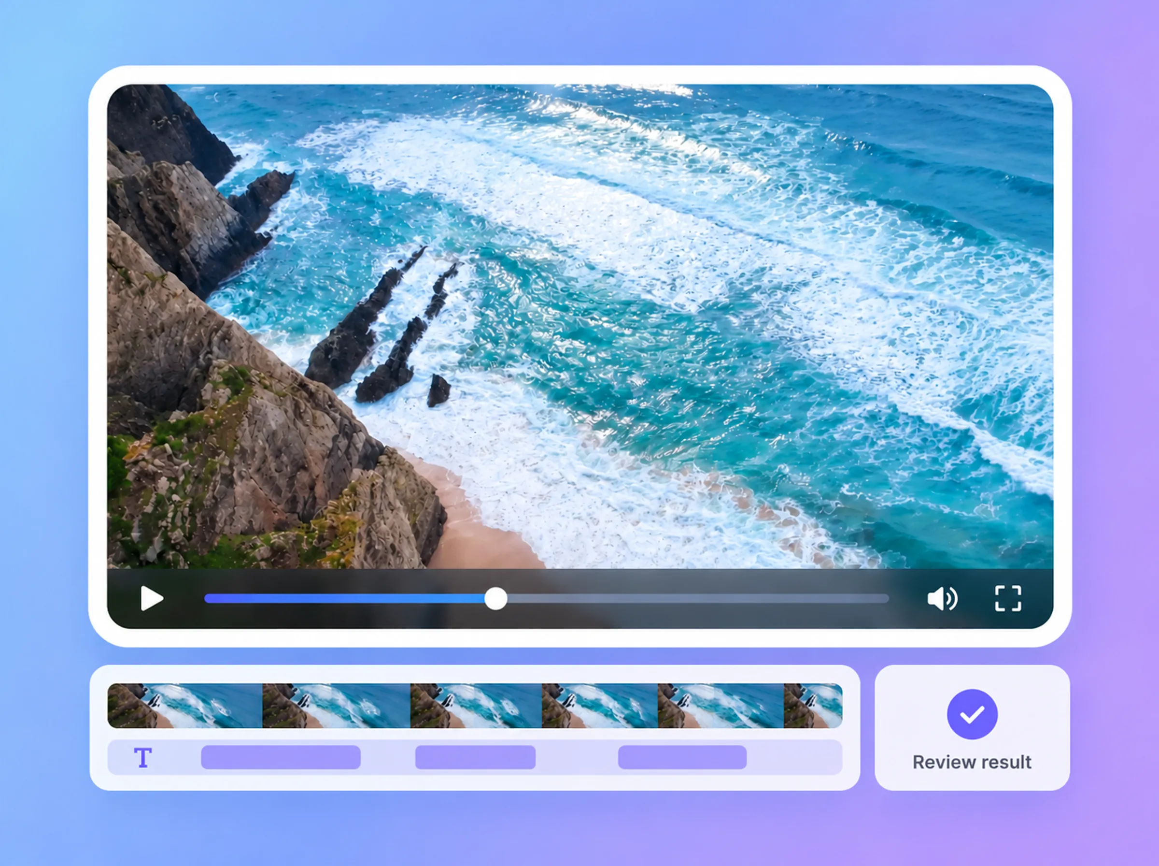Select the third subtitle block on text track
The height and width of the screenshot is (866, 1159).
click(682, 757)
